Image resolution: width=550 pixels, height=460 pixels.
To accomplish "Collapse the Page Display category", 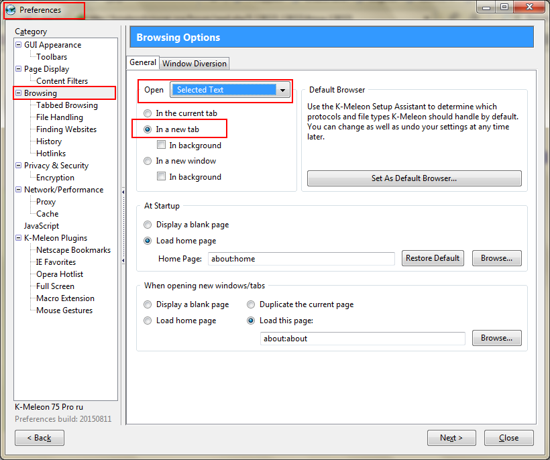I will 19,68.
